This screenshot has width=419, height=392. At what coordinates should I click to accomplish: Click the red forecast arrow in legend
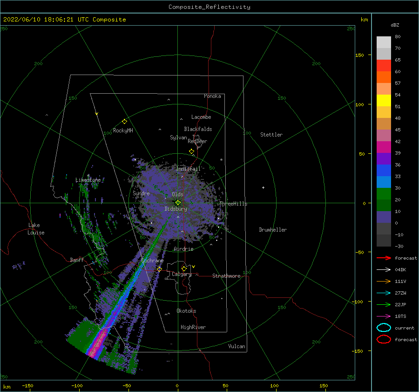[384, 258]
